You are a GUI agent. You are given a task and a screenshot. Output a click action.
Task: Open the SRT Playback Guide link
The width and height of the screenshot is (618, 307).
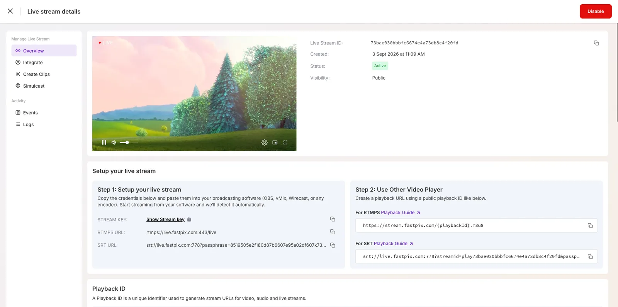click(x=393, y=244)
